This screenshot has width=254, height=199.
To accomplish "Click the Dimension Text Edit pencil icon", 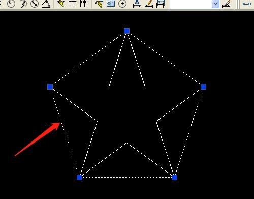I will point(149,4).
